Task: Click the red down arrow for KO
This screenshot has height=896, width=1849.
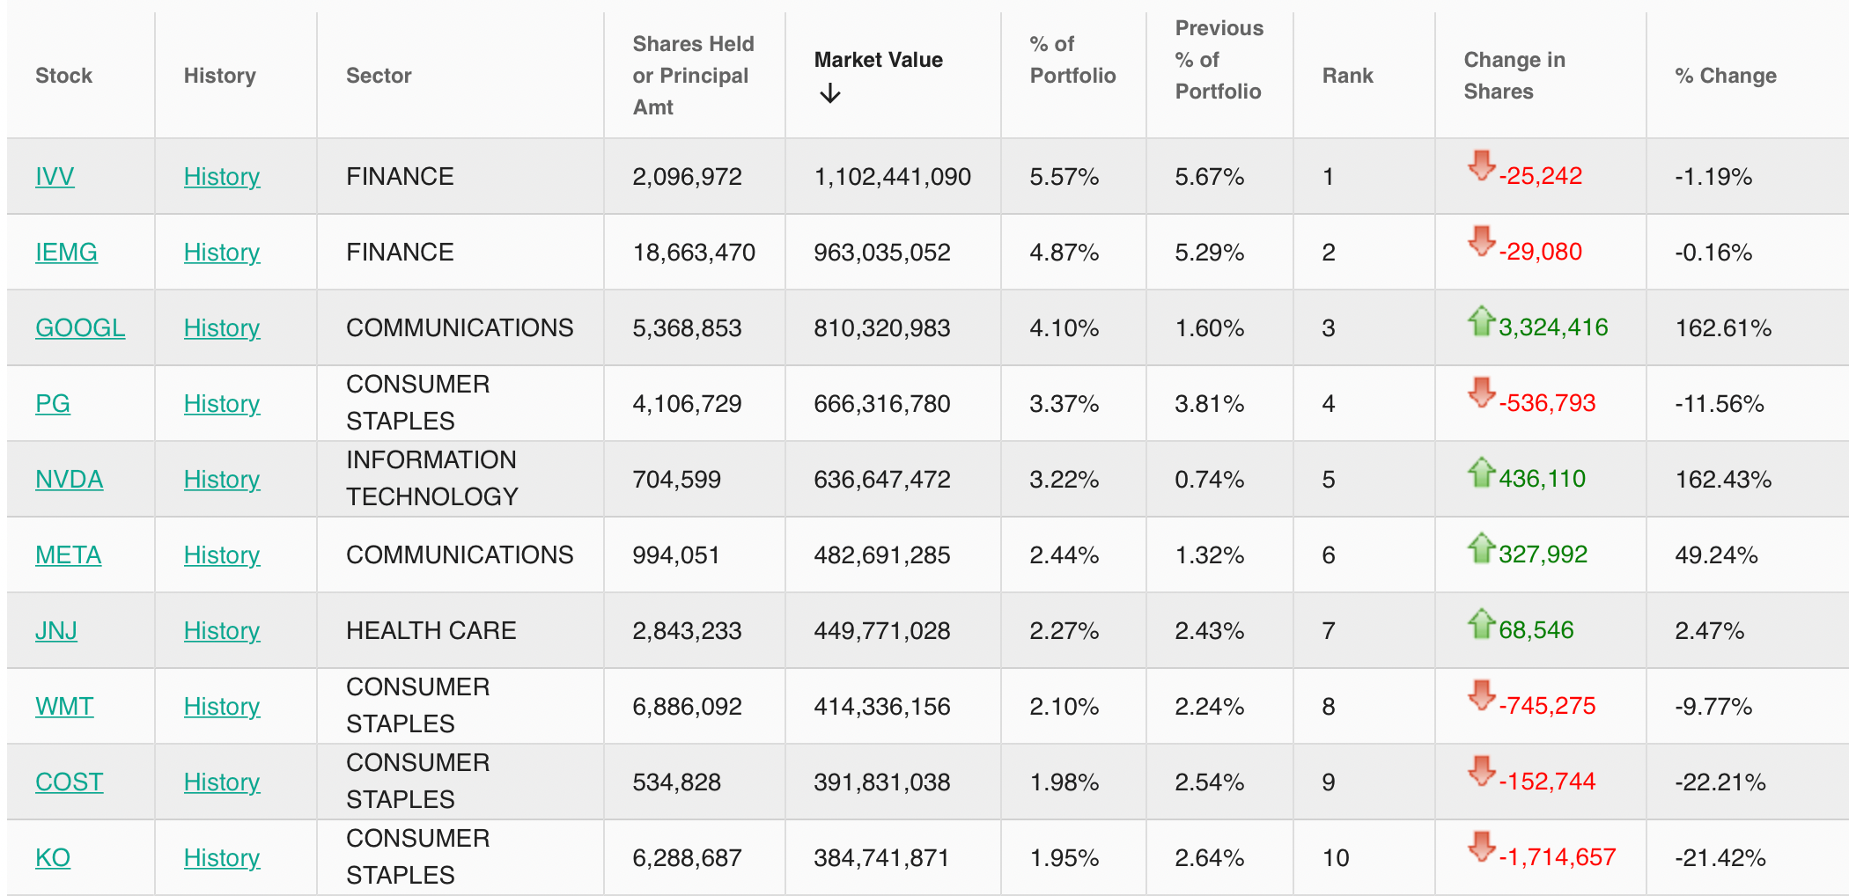Action: pos(1482,846)
